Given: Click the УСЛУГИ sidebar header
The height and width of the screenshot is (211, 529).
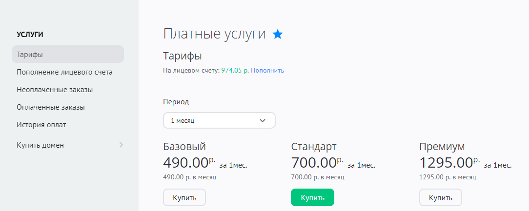Looking at the screenshot, I should (30, 34).
